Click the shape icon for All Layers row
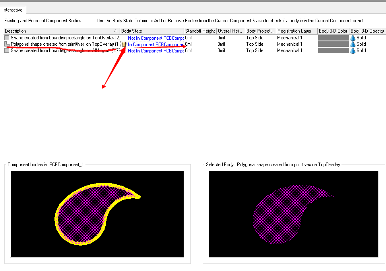 (x=7, y=50)
